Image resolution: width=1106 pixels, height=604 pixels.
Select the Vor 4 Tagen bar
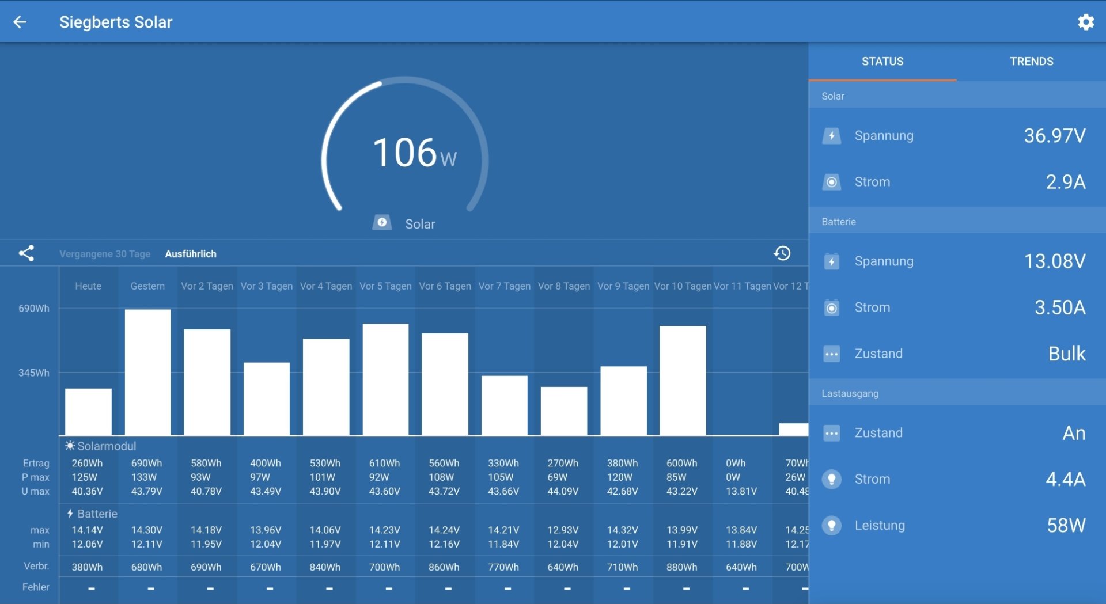coord(326,387)
